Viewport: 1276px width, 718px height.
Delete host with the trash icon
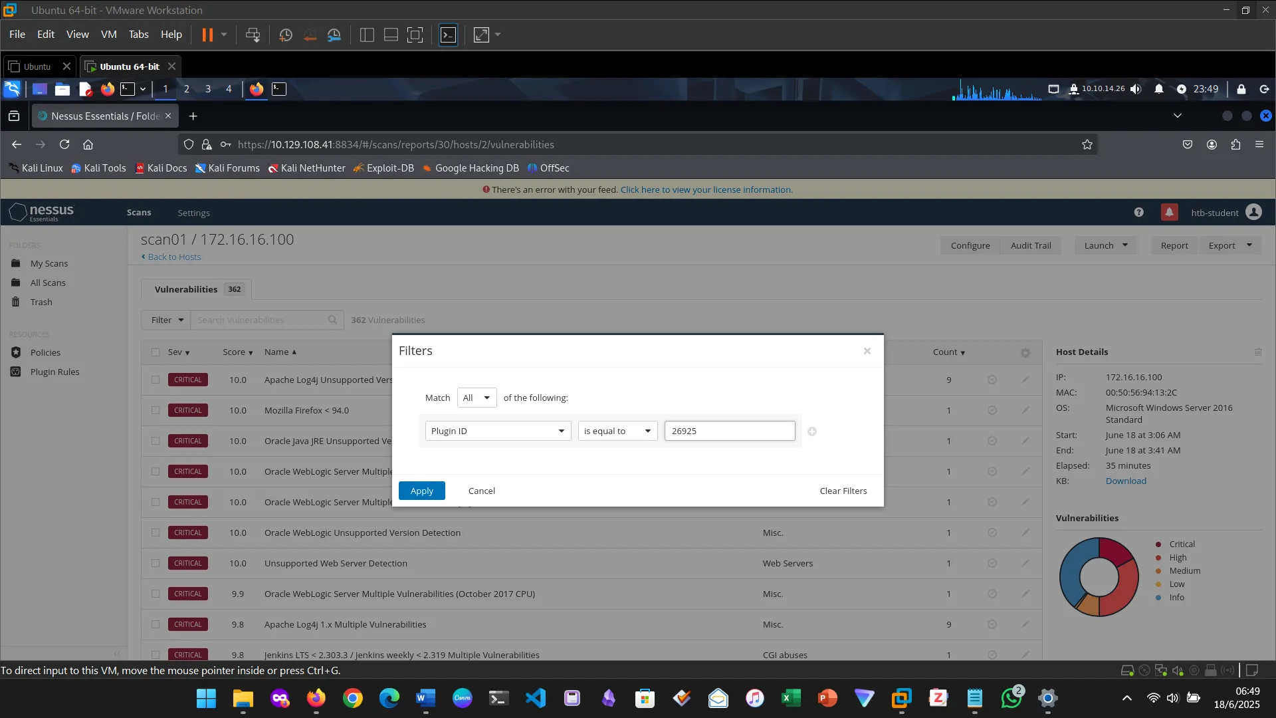[1258, 352]
